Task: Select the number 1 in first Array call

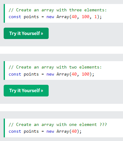Action: point(95,17)
